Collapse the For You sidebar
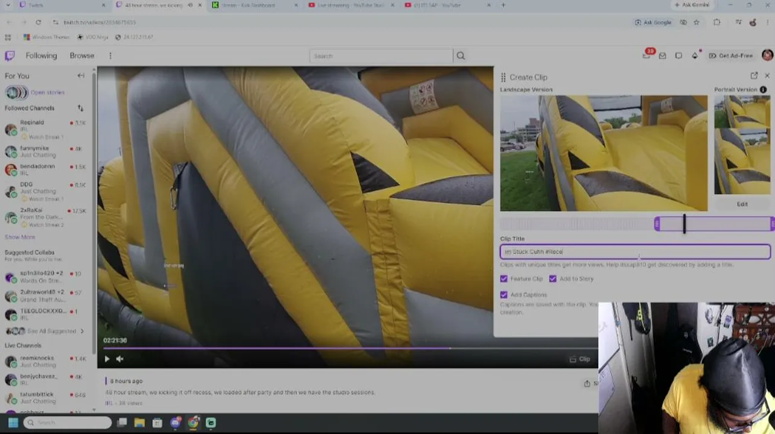The height and width of the screenshot is (434, 775). tap(81, 76)
